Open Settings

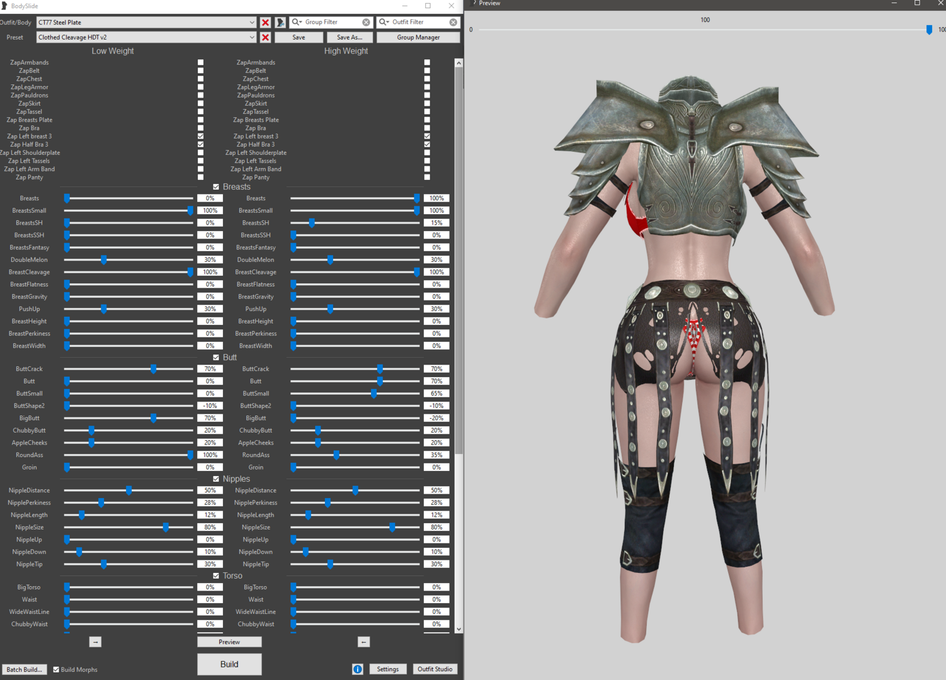pos(387,669)
